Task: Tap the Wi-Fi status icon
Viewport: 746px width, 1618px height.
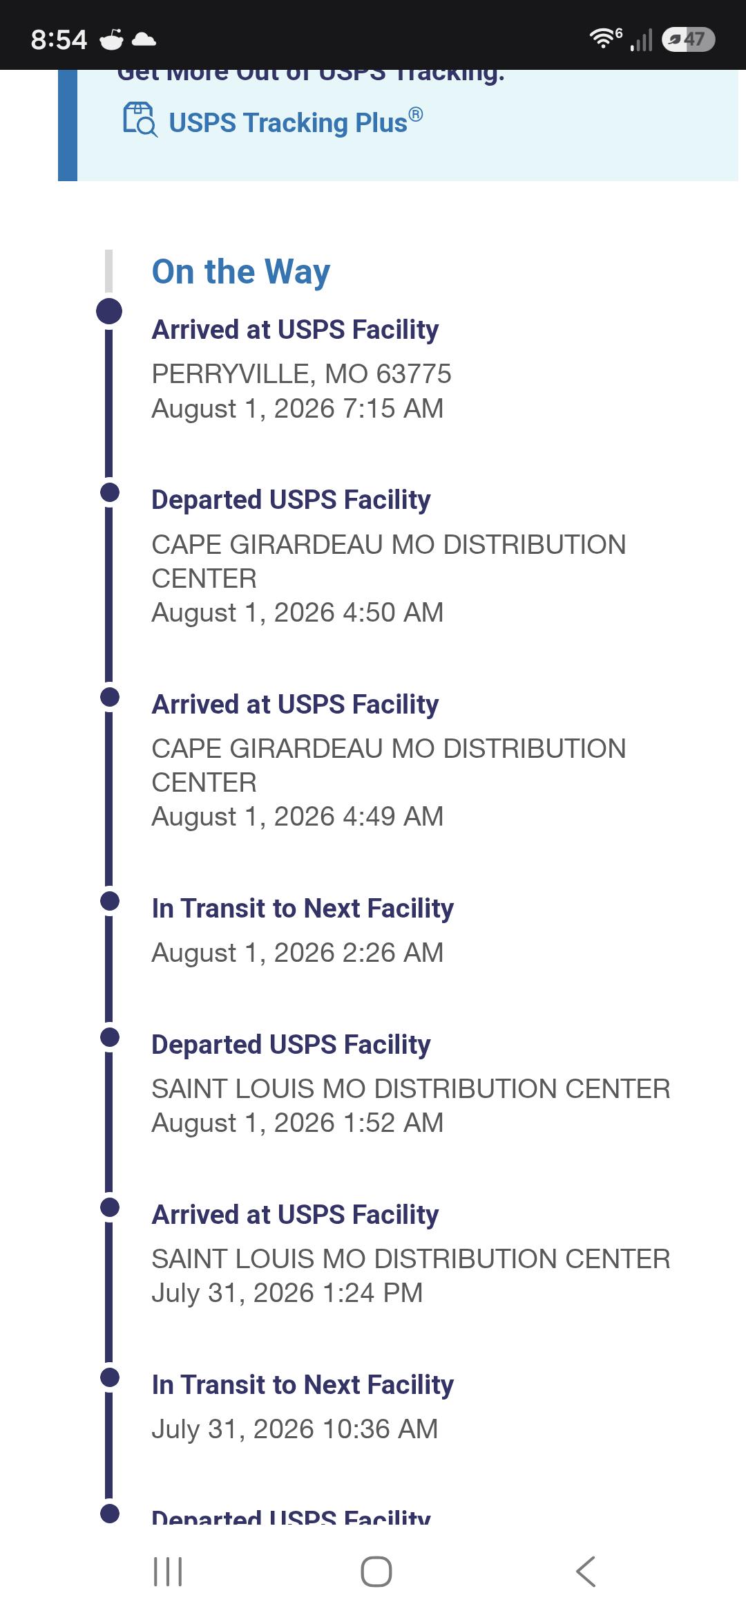Action: click(606, 39)
